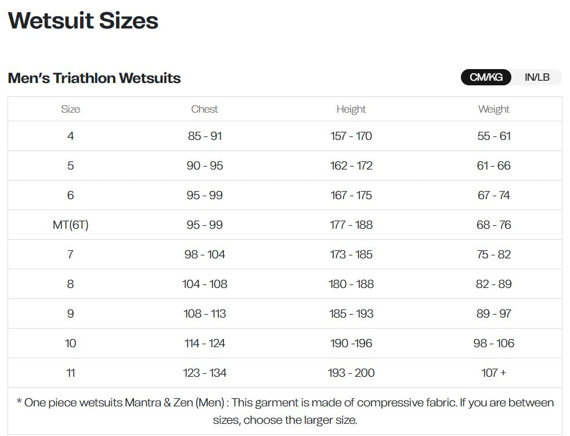This screenshot has height=436, width=570.
Task: Select the Men's Triathlon Wetsuits heading
Action: pyautogui.click(x=94, y=78)
